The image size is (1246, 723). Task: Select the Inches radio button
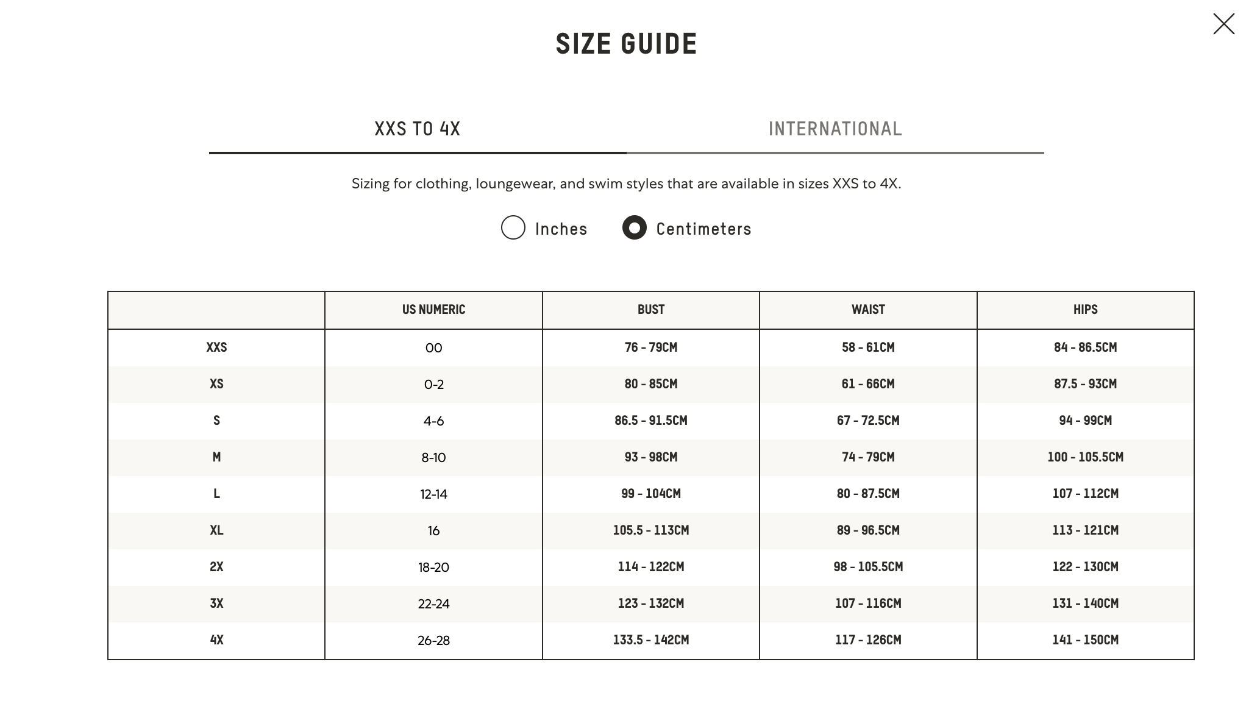[x=513, y=227]
